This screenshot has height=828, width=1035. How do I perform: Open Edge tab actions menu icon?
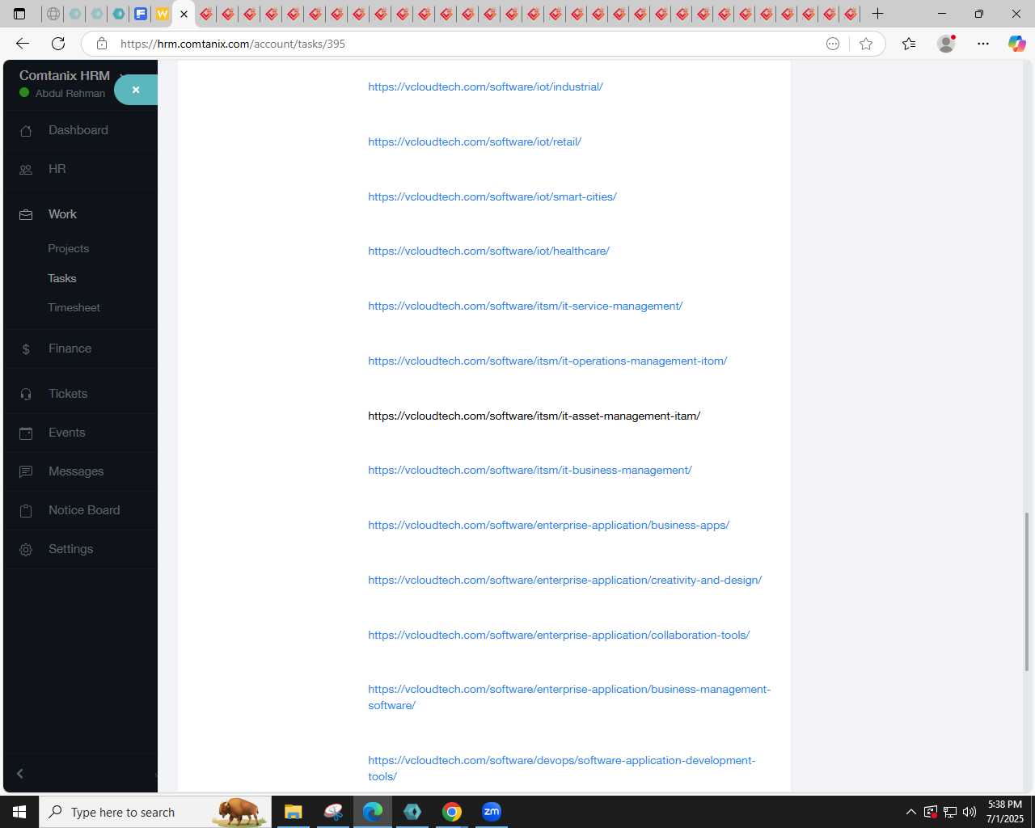coord(19,14)
